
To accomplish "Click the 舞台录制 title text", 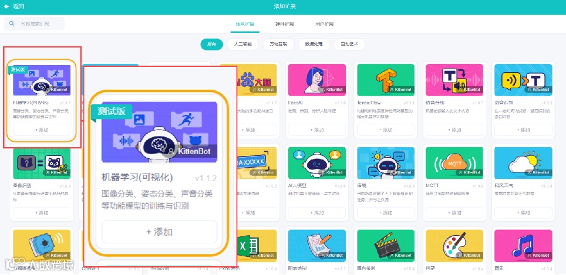I will coord(366,269).
